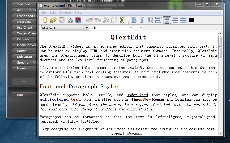The height and width of the screenshot is (143, 230).
Task: Open the Twitter Client demo
Action: click(x=24, y=33)
